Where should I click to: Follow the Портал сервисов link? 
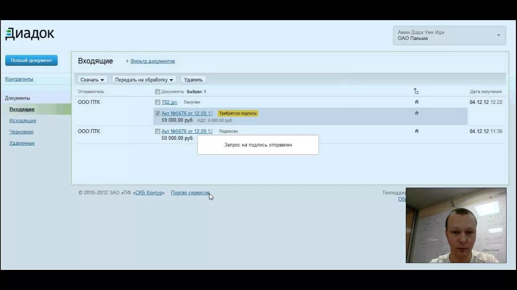click(x=190, y=193)
